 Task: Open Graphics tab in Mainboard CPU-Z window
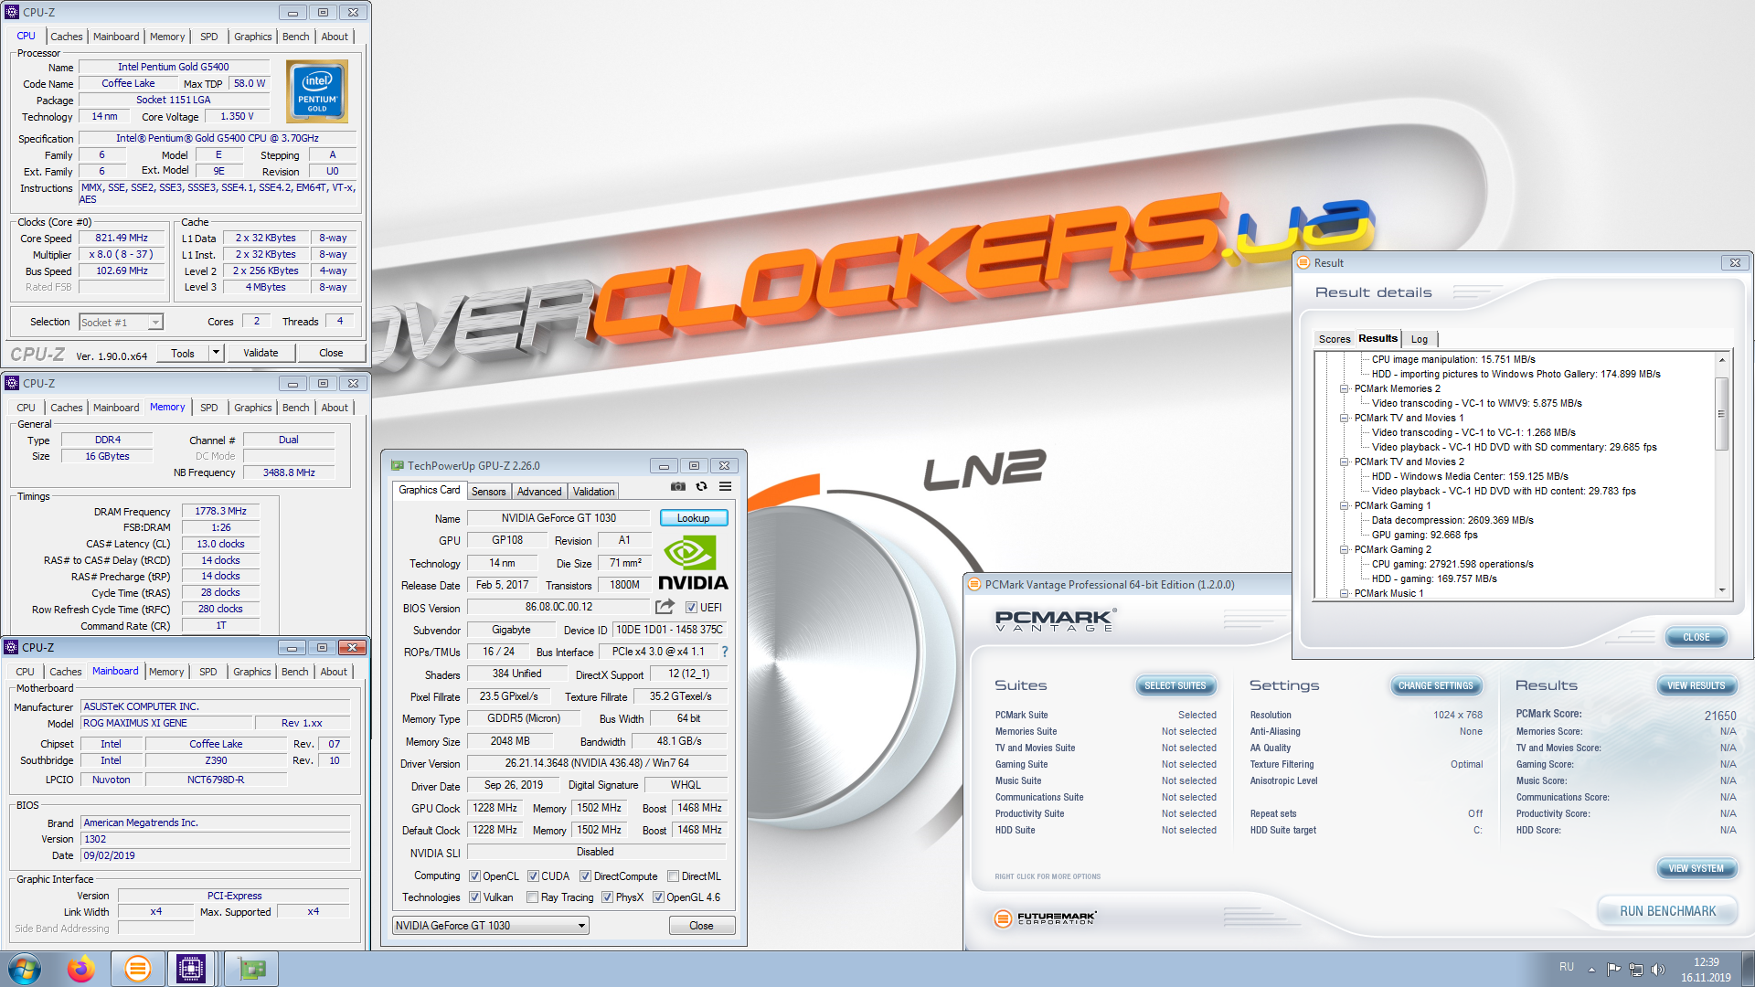[x=252, y=672]
